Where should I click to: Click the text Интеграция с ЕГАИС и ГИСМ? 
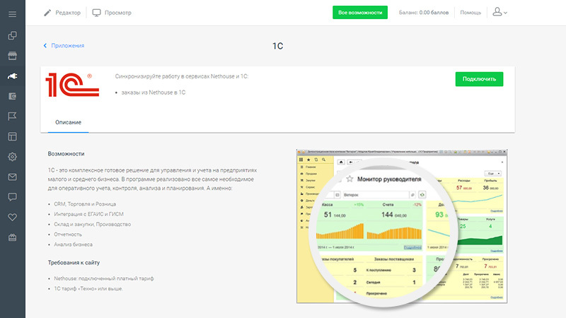click(x=89, y=214)
